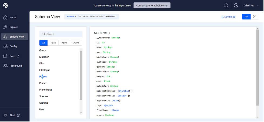Viewport: 264px width, 122px height.
Task: Select the All filter tab
Action: 44,43
